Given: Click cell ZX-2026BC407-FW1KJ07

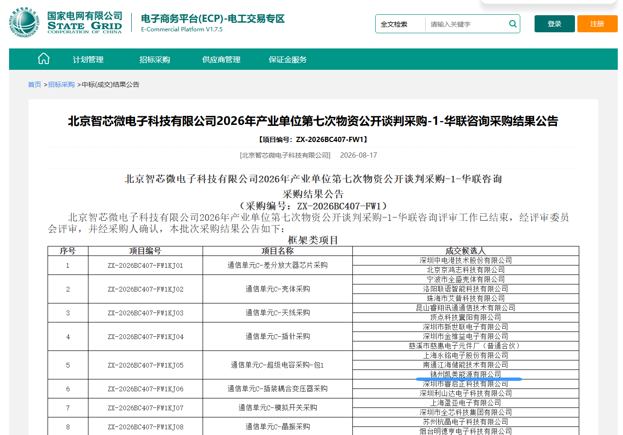Looking at the screenshot, I should click(x=146, y=407).
